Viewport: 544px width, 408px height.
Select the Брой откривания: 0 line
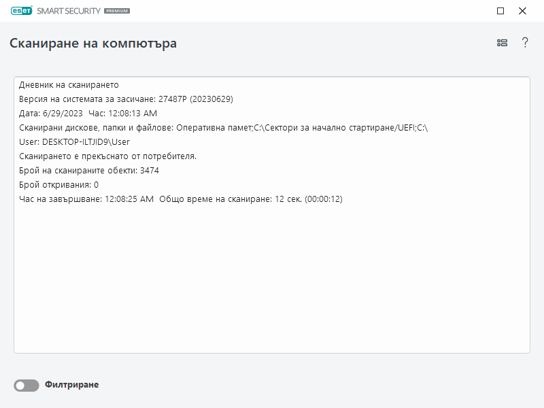58,185
